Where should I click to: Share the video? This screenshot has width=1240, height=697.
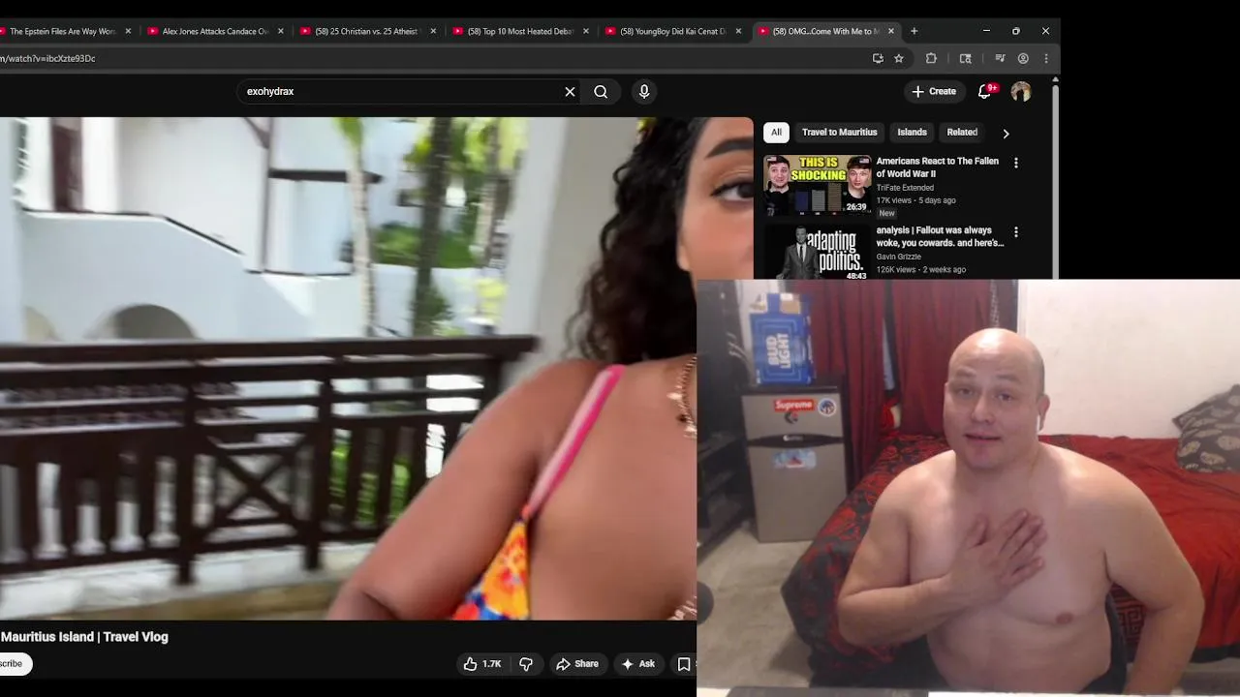click(x=577, y=664)
